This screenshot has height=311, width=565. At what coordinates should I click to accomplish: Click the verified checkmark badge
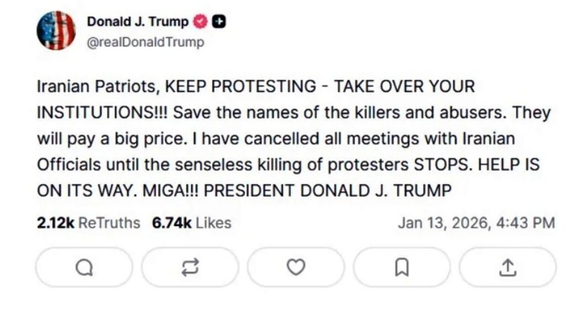(x=200, y=22)
